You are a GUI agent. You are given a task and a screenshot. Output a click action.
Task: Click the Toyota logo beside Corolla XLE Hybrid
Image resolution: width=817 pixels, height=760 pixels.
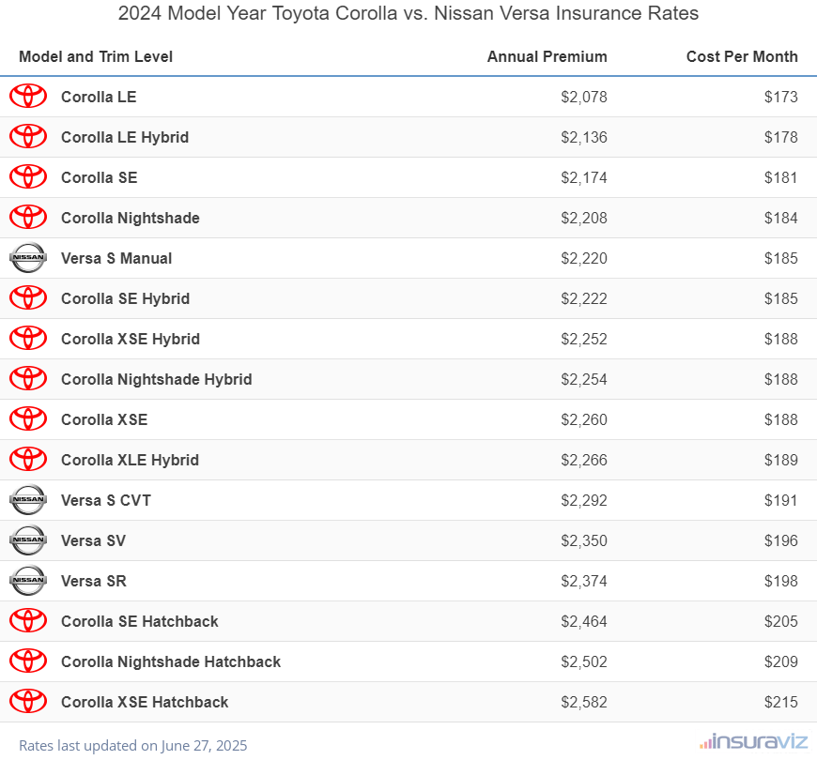point(28,459)
